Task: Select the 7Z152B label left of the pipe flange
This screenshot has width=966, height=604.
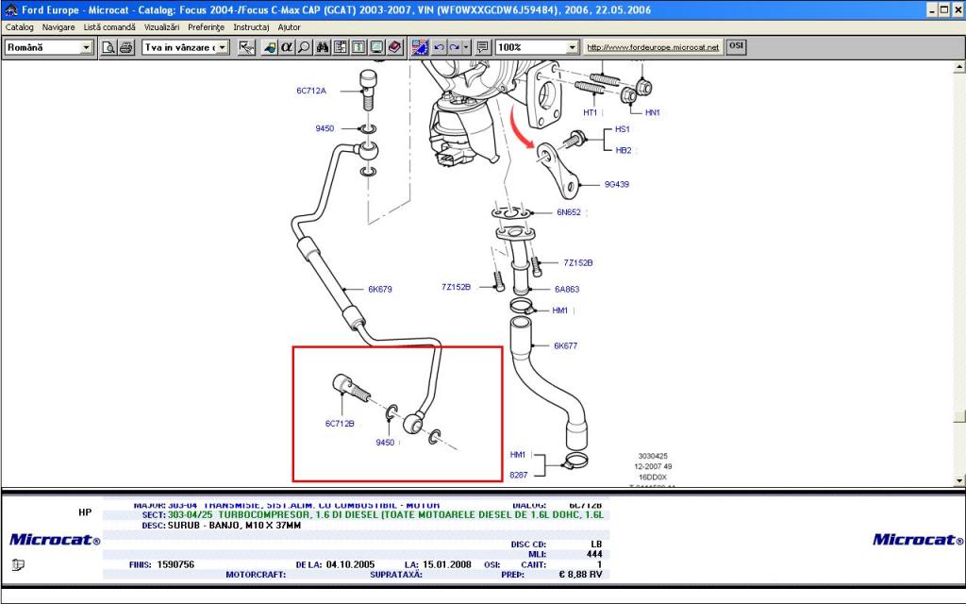Action: [456, 287]
